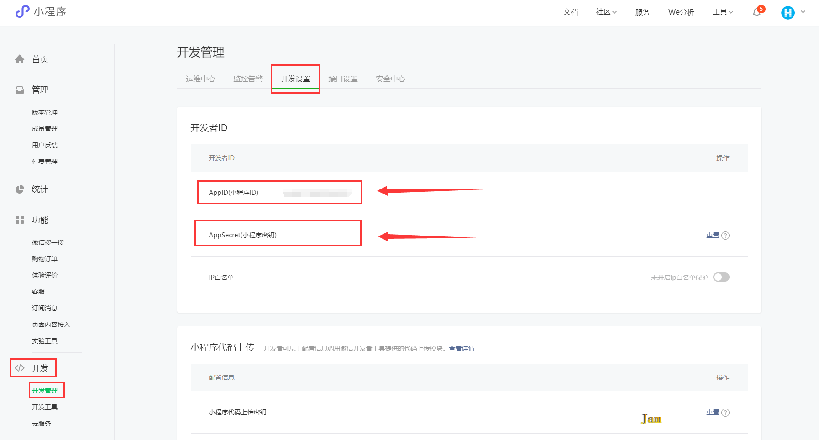Click the 开发 code brackets icon
The height and width of the screenshot is (440, 819).
coord(20,368)
